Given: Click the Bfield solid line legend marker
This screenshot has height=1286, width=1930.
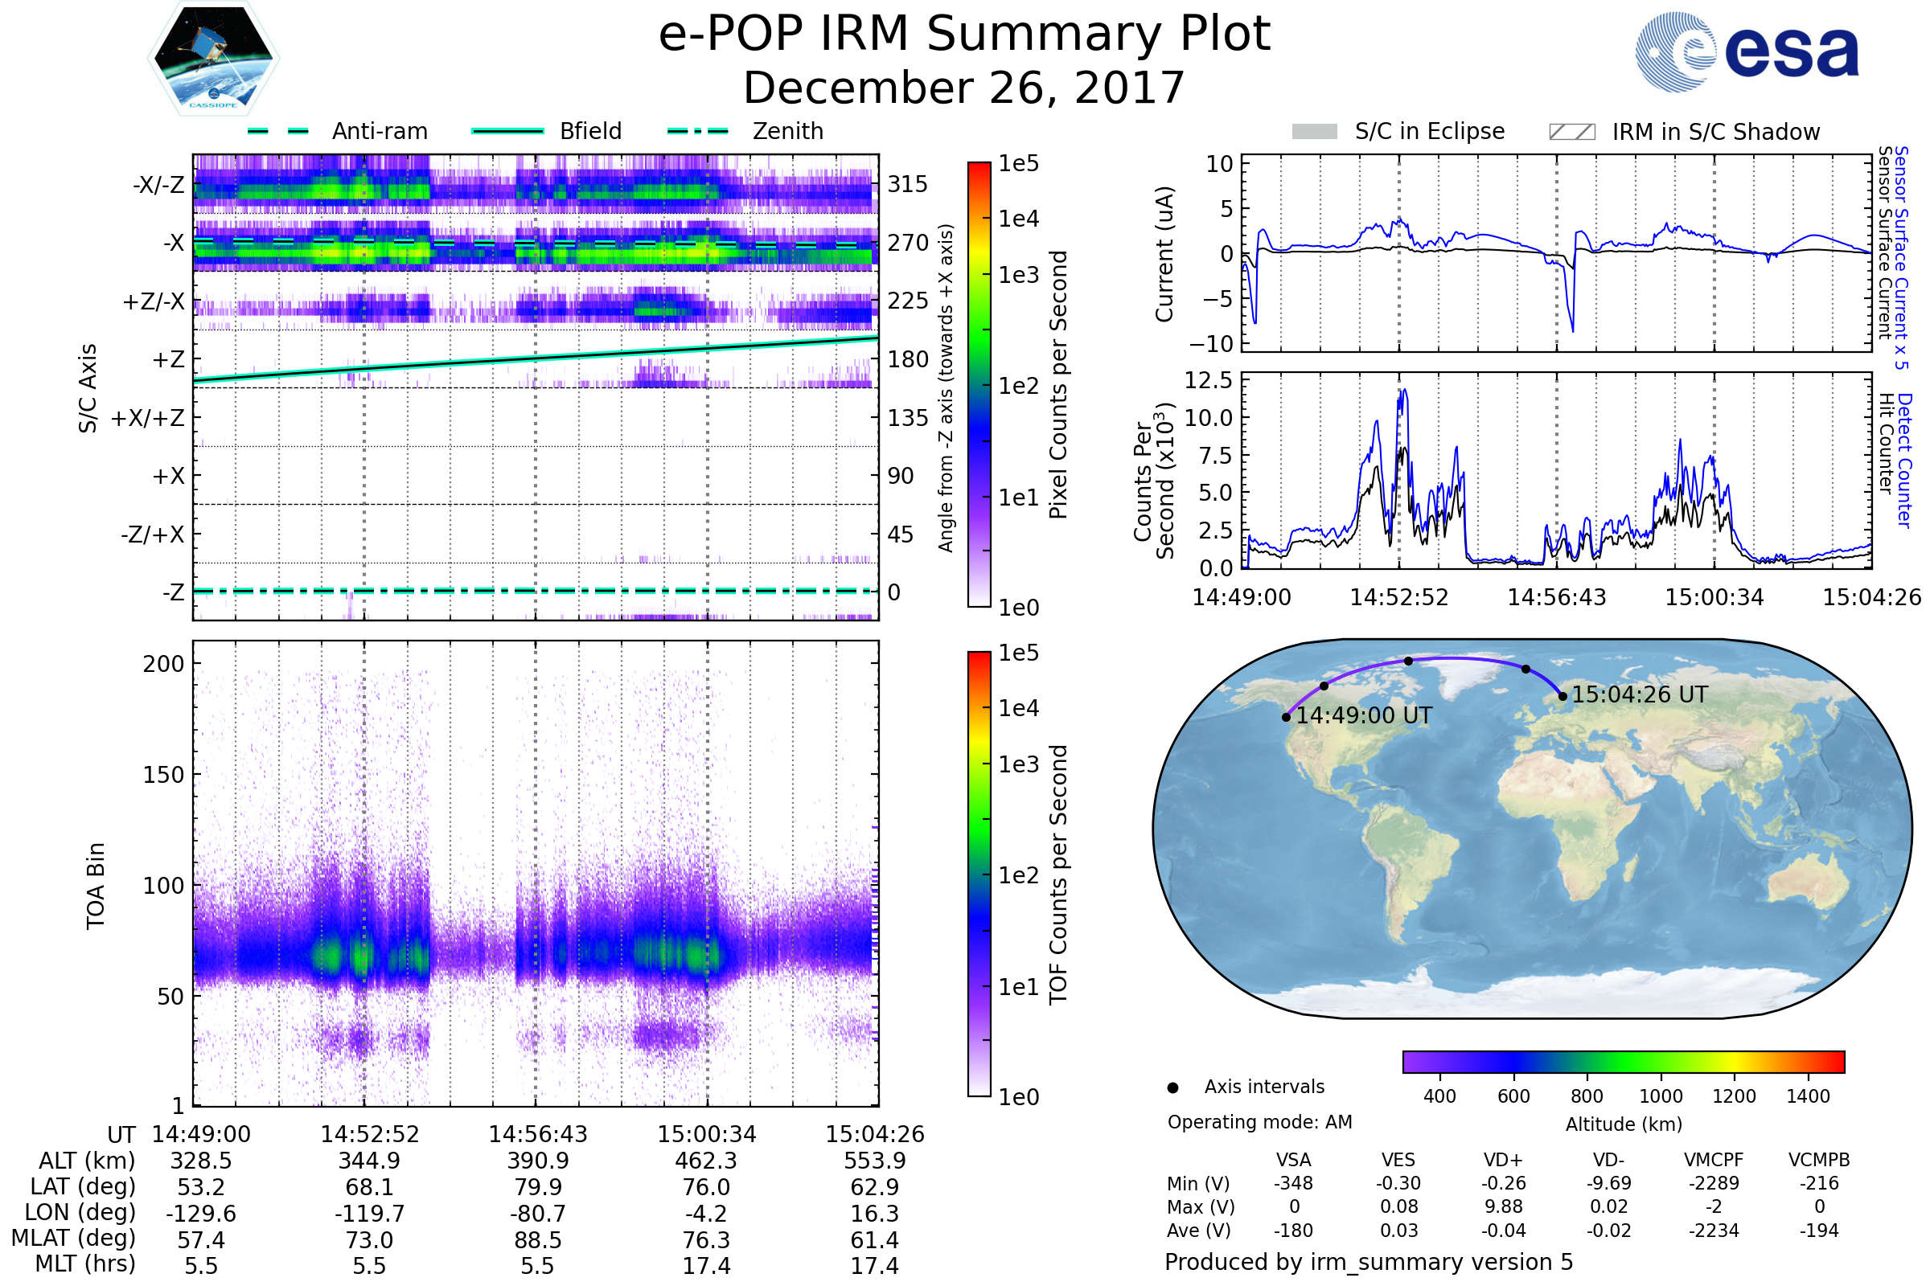Looking at the screenshot, I should coord(507,131).
